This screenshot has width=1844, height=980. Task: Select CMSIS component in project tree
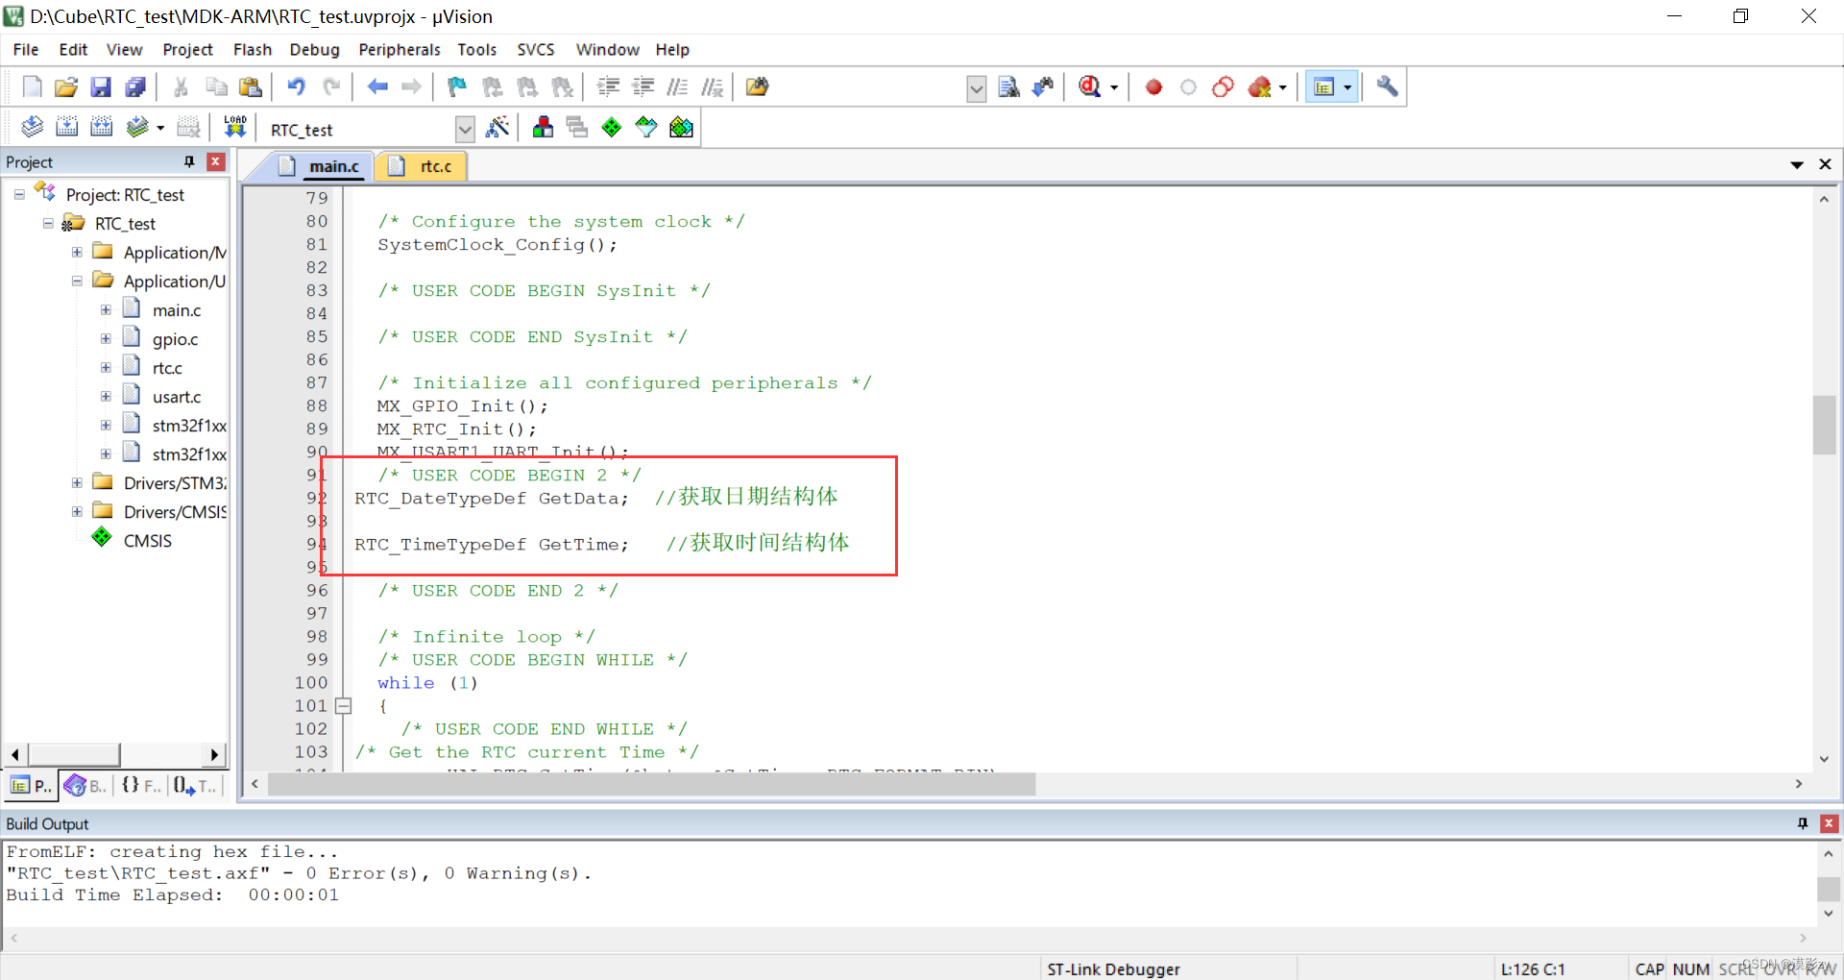pos(147,541)
